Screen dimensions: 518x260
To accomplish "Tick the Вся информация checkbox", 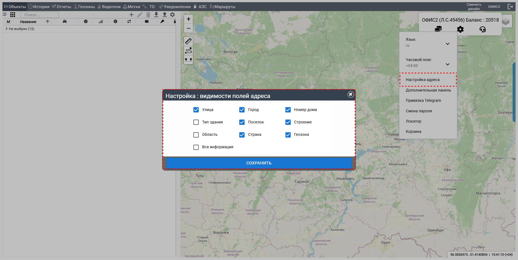I will (196, 147).
